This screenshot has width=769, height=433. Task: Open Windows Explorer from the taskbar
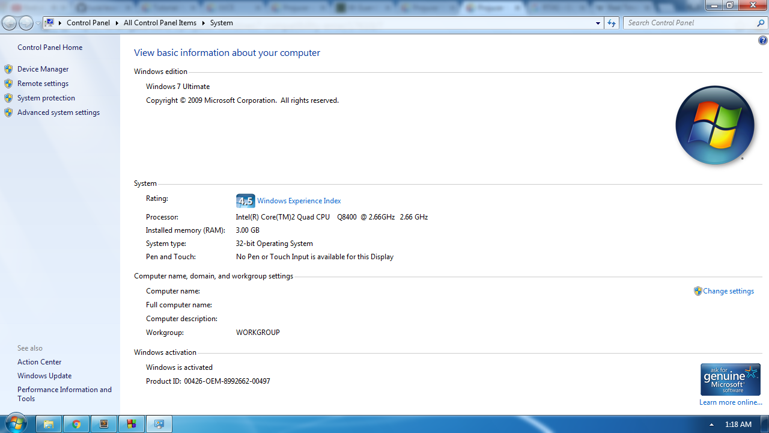point(49,424)
